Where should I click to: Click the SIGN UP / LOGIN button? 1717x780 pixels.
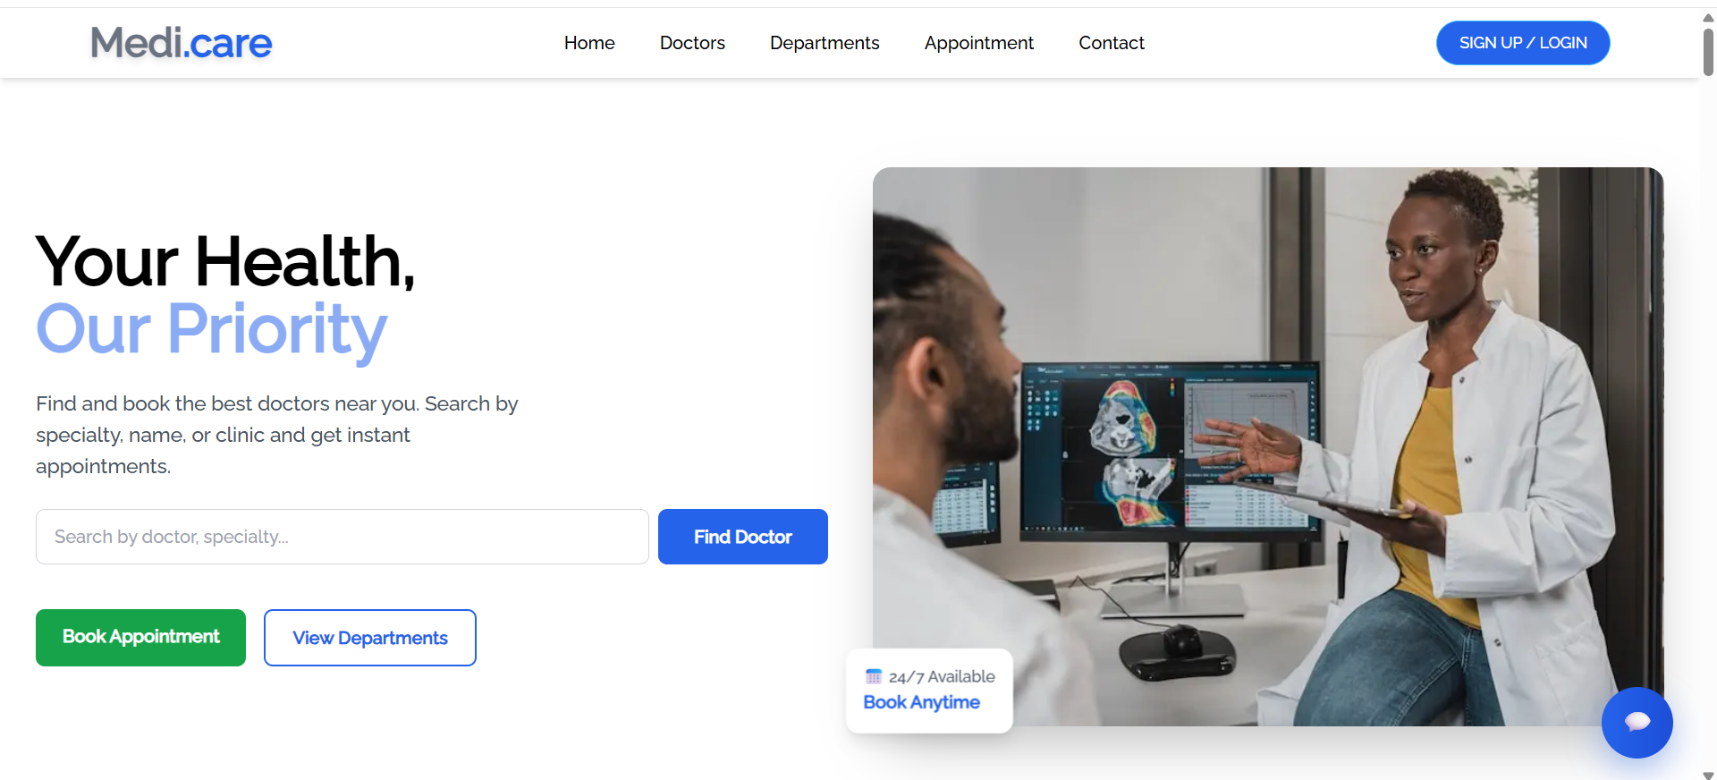1523,43
